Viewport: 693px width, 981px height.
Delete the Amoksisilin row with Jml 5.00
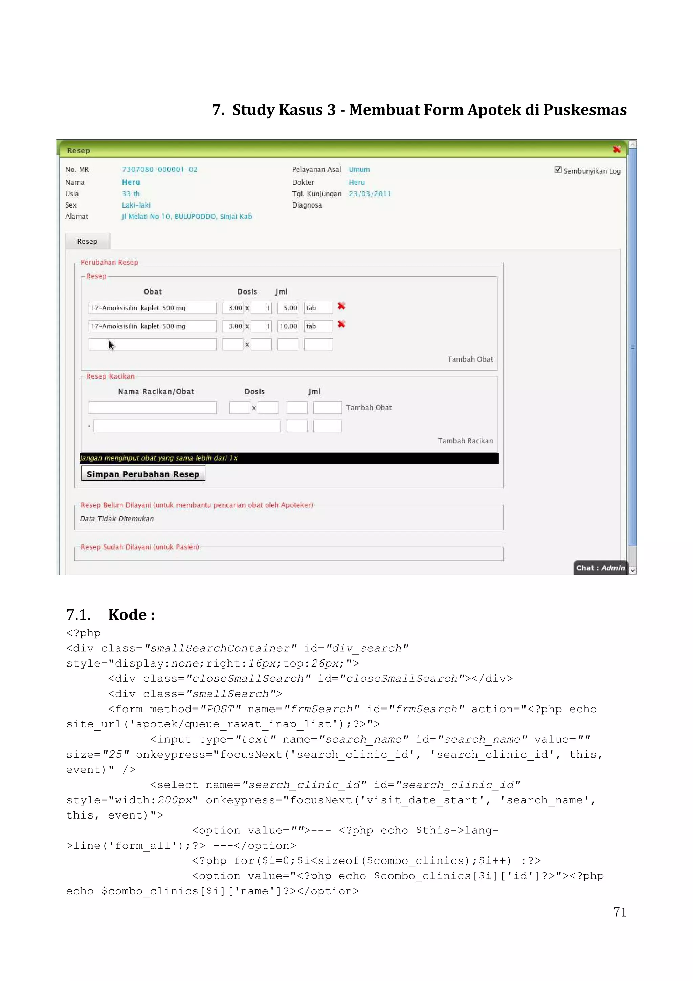(341, 306)
